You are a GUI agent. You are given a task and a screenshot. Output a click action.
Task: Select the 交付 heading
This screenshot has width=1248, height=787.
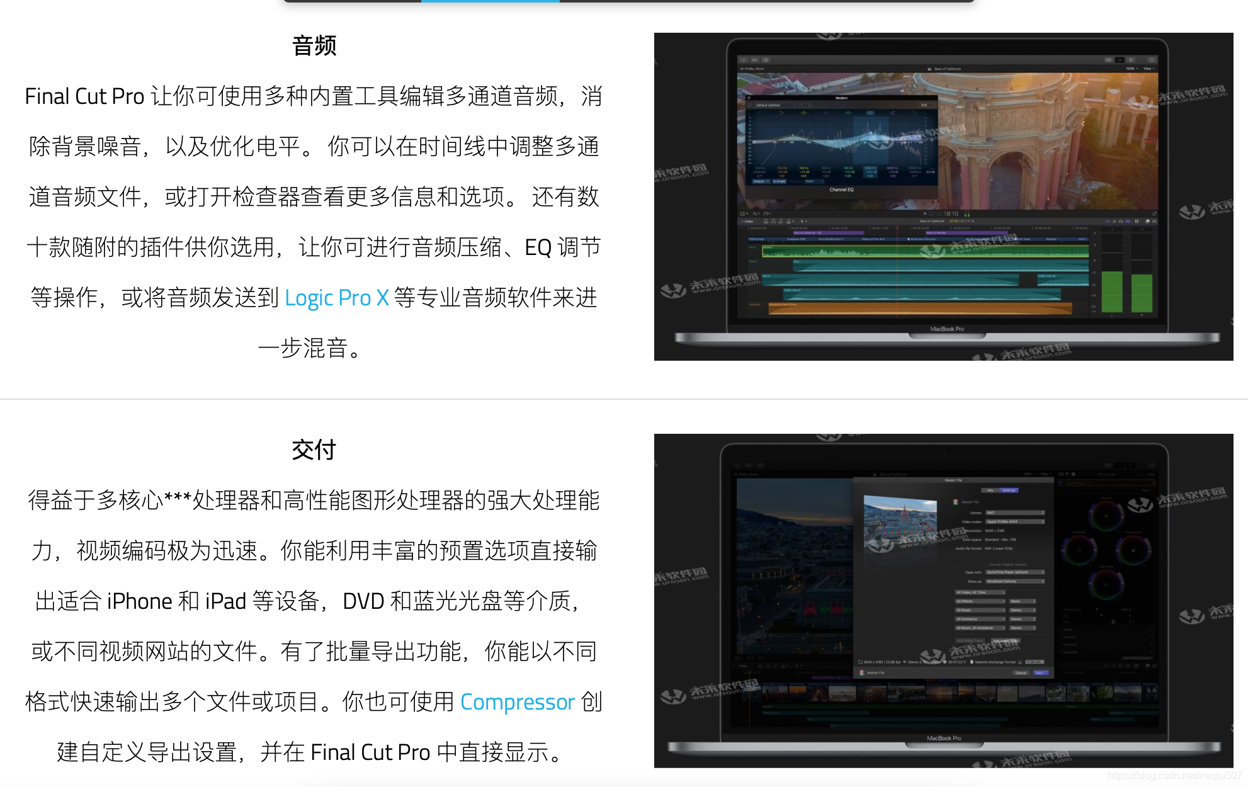click(314, 450)
